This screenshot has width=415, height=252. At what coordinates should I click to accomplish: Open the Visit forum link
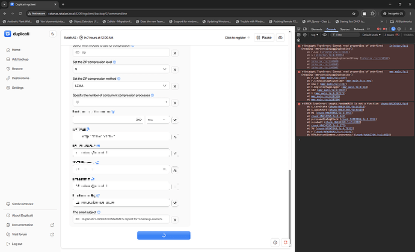point(19,235)
